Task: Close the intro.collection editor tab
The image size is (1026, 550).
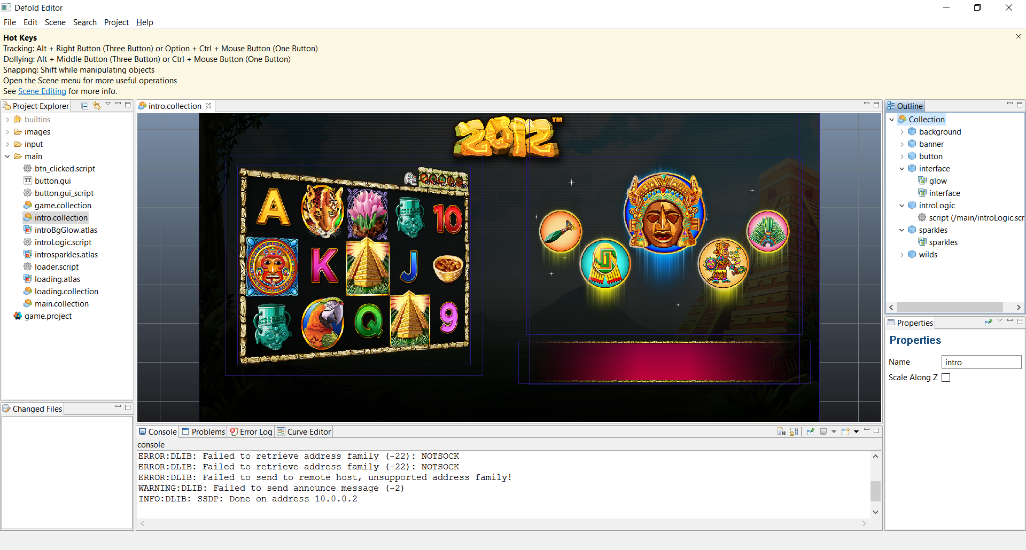Action: (x=208, y=106)
